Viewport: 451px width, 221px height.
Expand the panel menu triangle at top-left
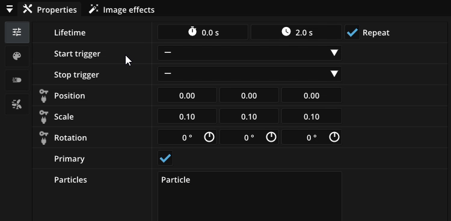[10, 10]
